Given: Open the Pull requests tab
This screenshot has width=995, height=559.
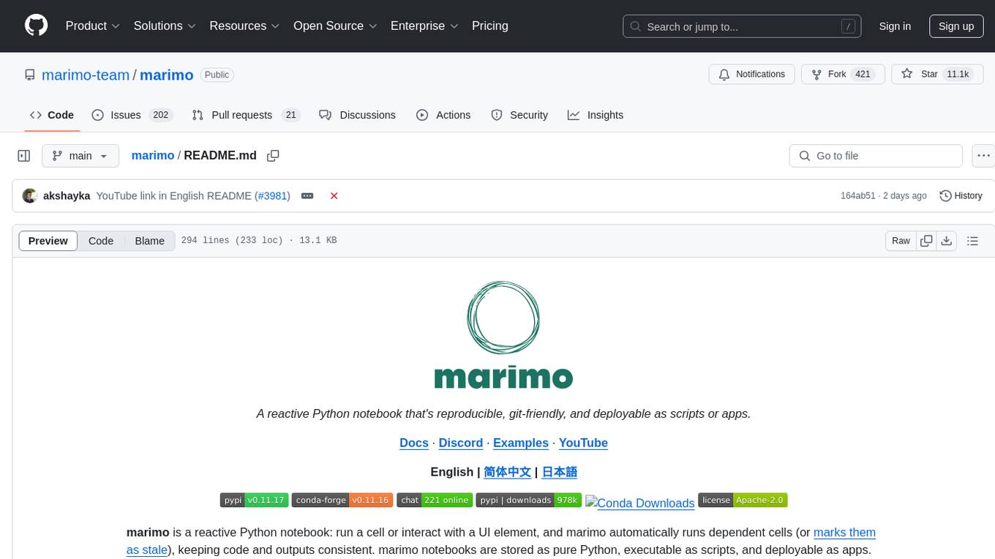Looking at the screenshot, I should pyautogui.click(x=246, y=115).
